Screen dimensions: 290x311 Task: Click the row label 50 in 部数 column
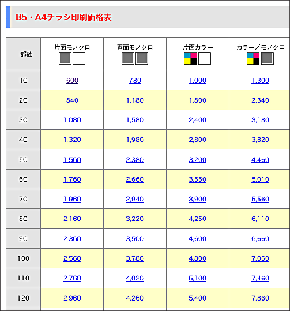tap(24, 159)
